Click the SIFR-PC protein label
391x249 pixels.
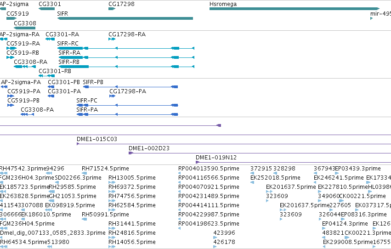[87, 101]
